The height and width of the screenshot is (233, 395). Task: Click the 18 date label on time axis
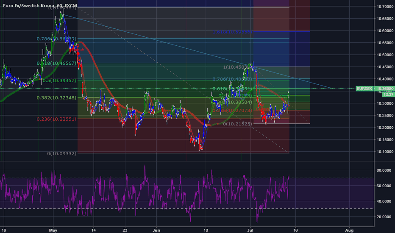pyautogui.click(x=206, y=230)
